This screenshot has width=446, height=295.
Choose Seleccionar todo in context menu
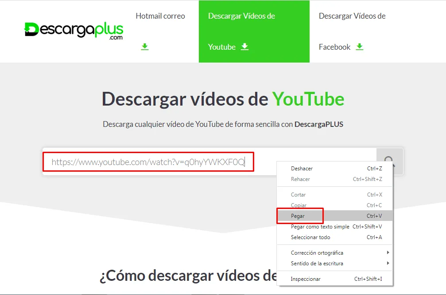335,237
